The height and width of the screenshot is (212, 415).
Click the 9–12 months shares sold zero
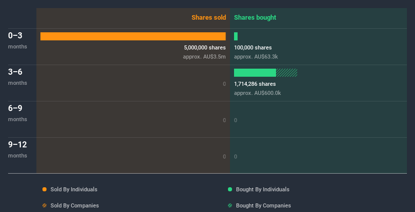point(224,156)
